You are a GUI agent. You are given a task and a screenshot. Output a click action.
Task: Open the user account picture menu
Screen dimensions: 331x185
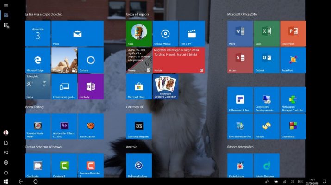pos(6,132)
